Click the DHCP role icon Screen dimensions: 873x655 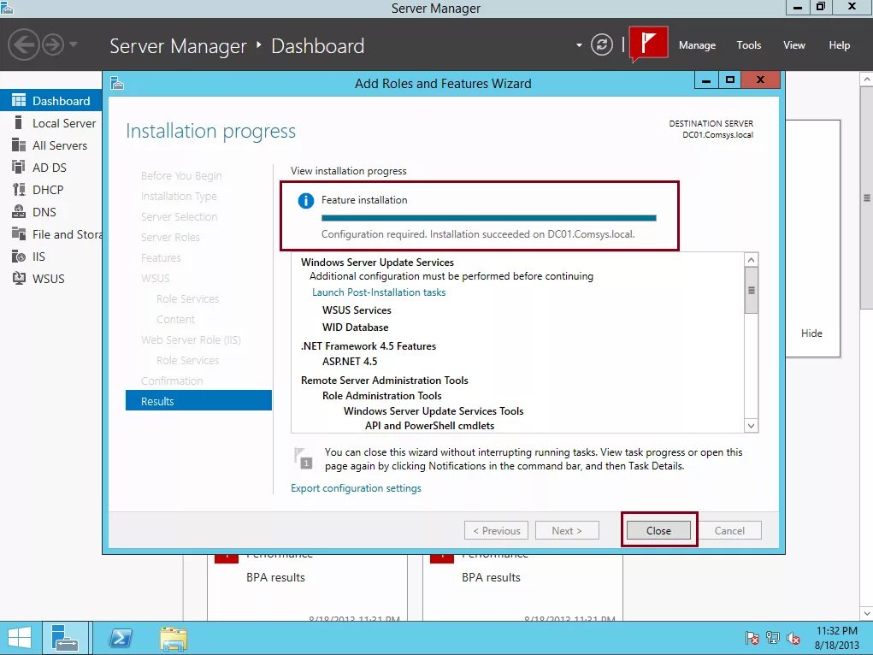click(18, 189)
